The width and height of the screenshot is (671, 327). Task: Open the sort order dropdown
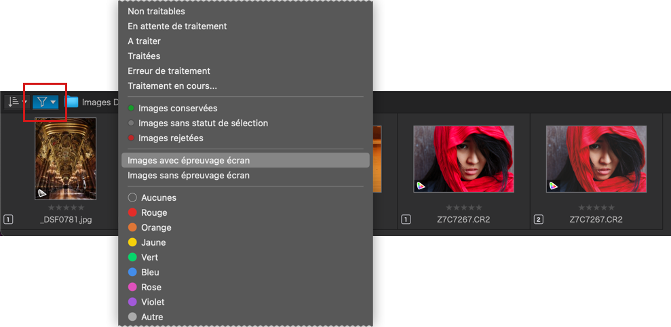click(17, 102)
